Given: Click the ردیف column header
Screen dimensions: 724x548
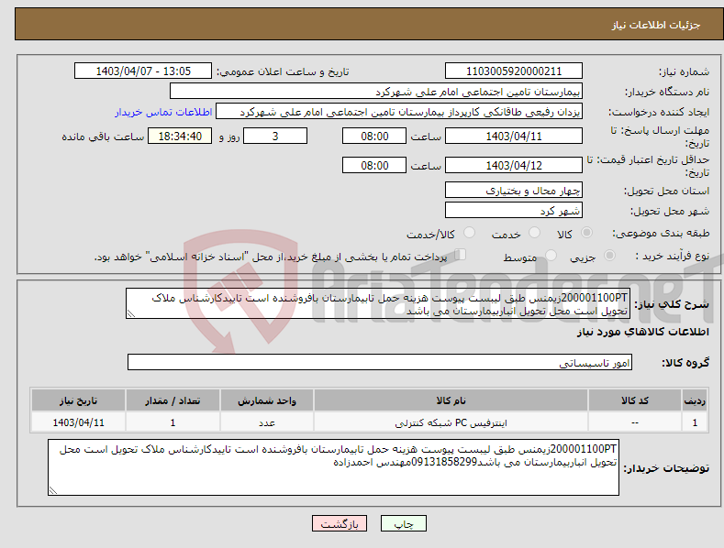Looking at the screenshot, I should click(x=695, y=400).
